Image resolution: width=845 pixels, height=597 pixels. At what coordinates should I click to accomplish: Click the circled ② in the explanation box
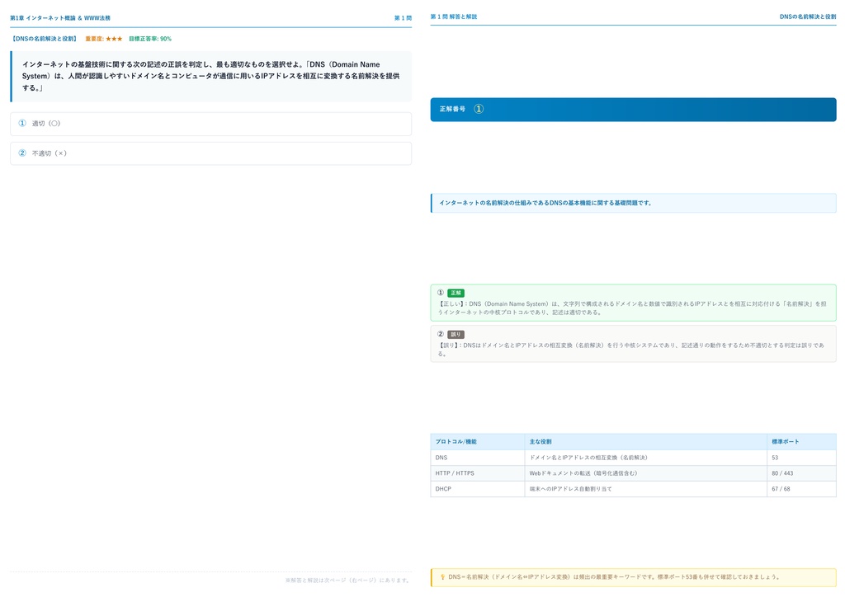pyautogui.click(x=441, y=334)
